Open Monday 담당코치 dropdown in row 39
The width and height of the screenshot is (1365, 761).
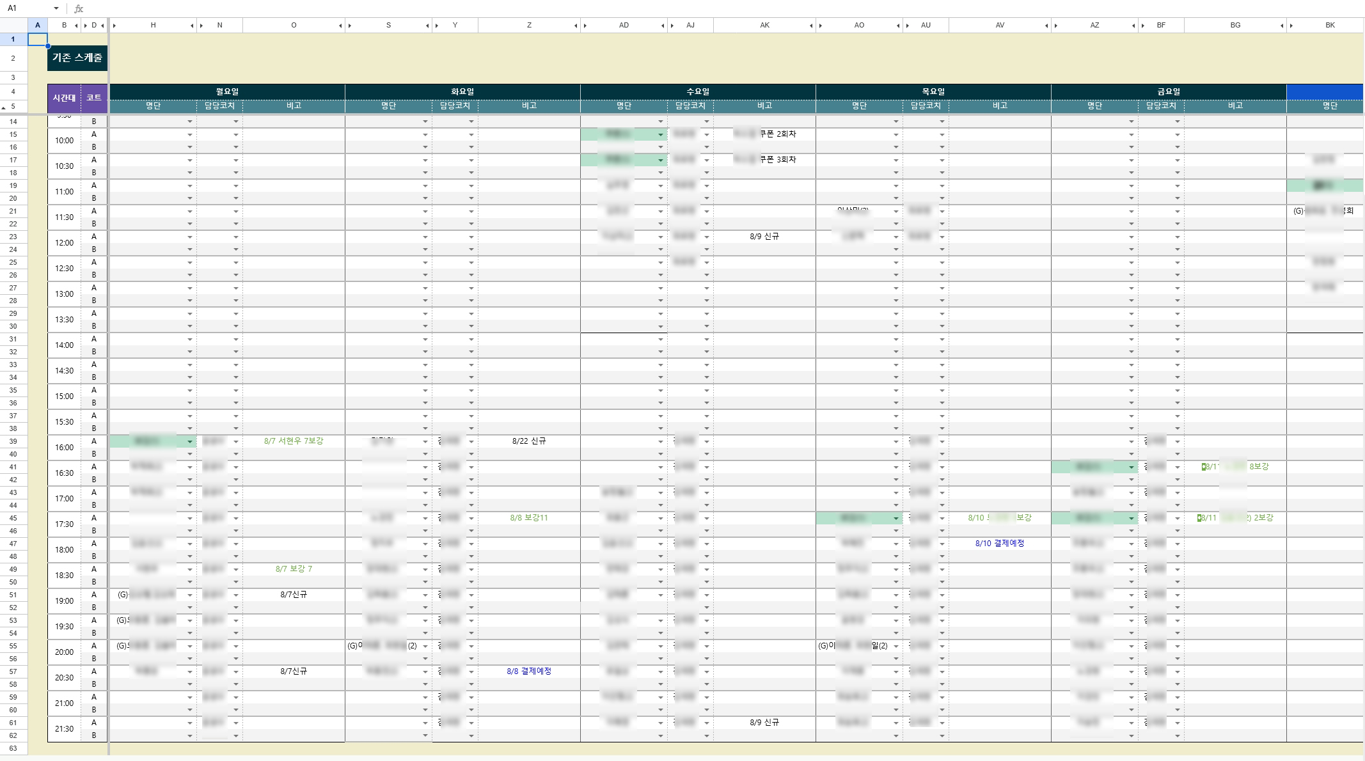coord(236,442)
